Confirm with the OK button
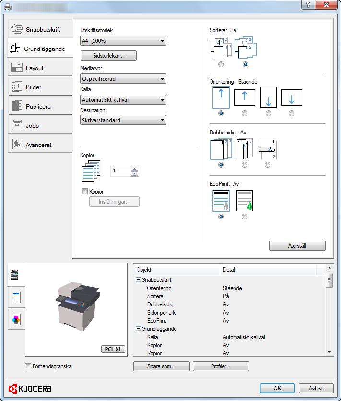341x401 pixels. click(x=277, y=388)
